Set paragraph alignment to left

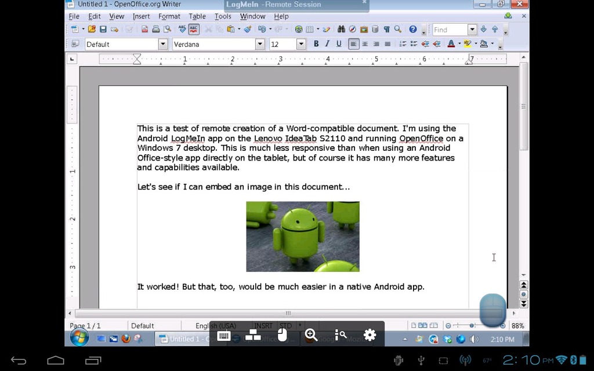pyautogui.click(x=353, y=44)
